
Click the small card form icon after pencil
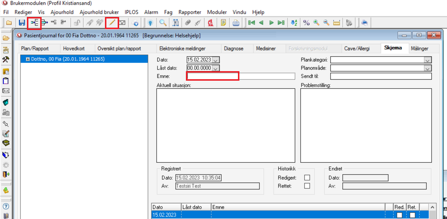point(122,22)
